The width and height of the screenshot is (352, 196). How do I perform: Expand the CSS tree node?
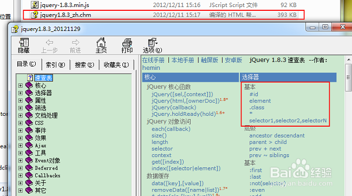coord(21,123)
